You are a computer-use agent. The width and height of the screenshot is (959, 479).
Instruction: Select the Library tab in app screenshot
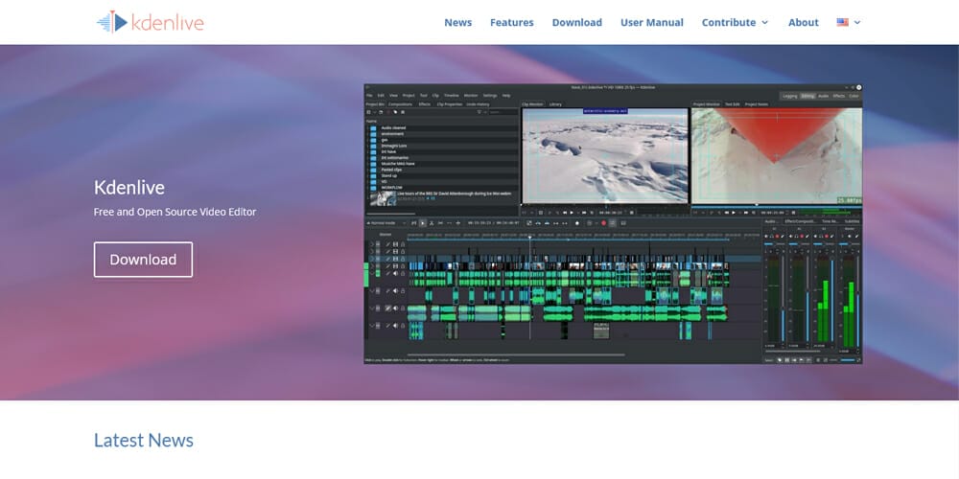coord(555,104)
